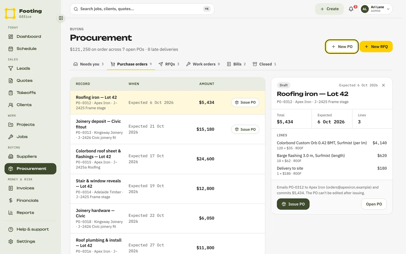Open Schedule in the sidebar
406x254 pixels.
[x=30, y=49]
